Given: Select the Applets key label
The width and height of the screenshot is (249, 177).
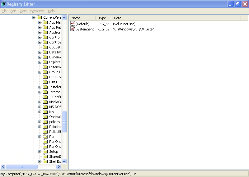Looking at the screenshot, I should pyautogui.click(x=55, y=32).
